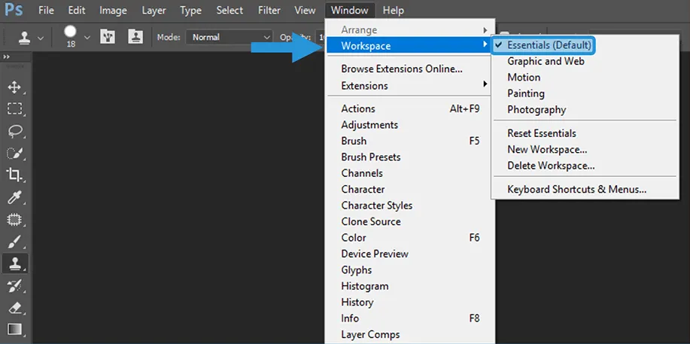The image size is (690, 344).
Task: Show the Brush panel from Window menu
Action: coord(410,141)
